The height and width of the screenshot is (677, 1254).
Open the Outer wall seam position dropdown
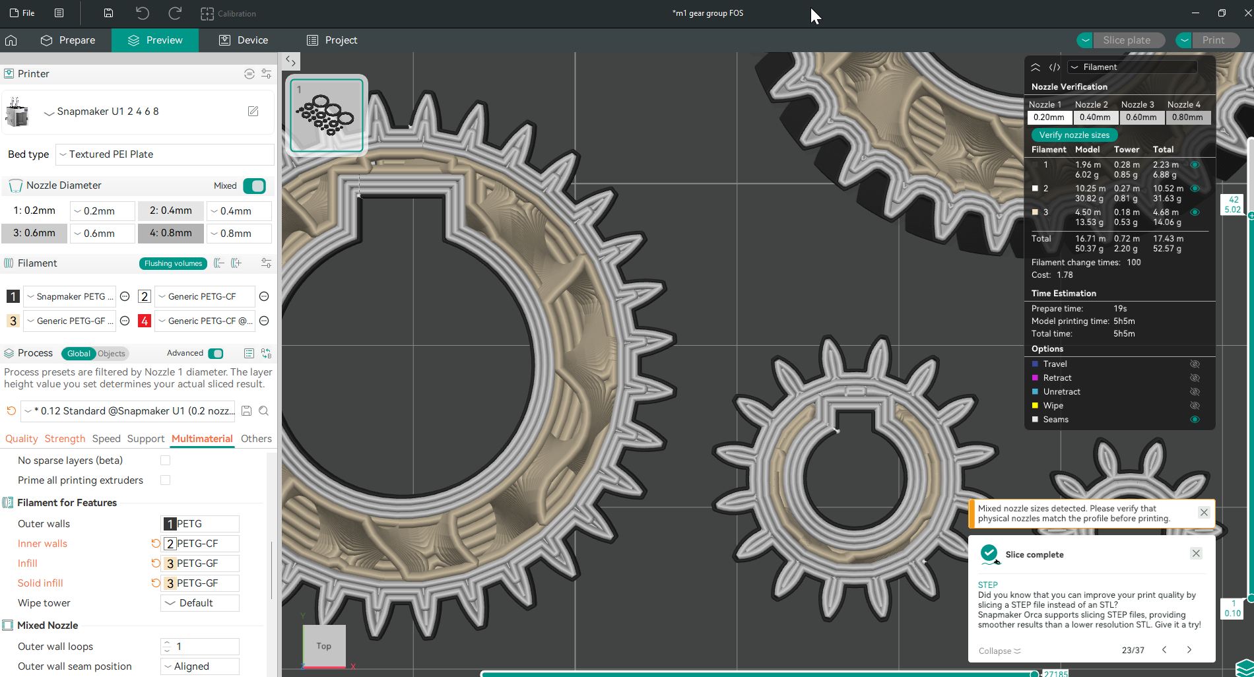coord(200,666)
